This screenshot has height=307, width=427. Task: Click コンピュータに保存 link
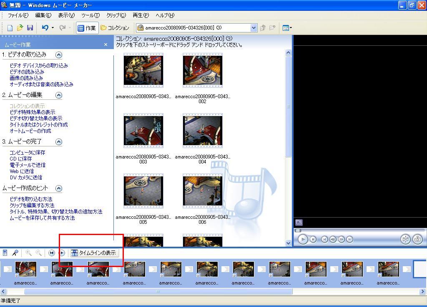[27, 152]
